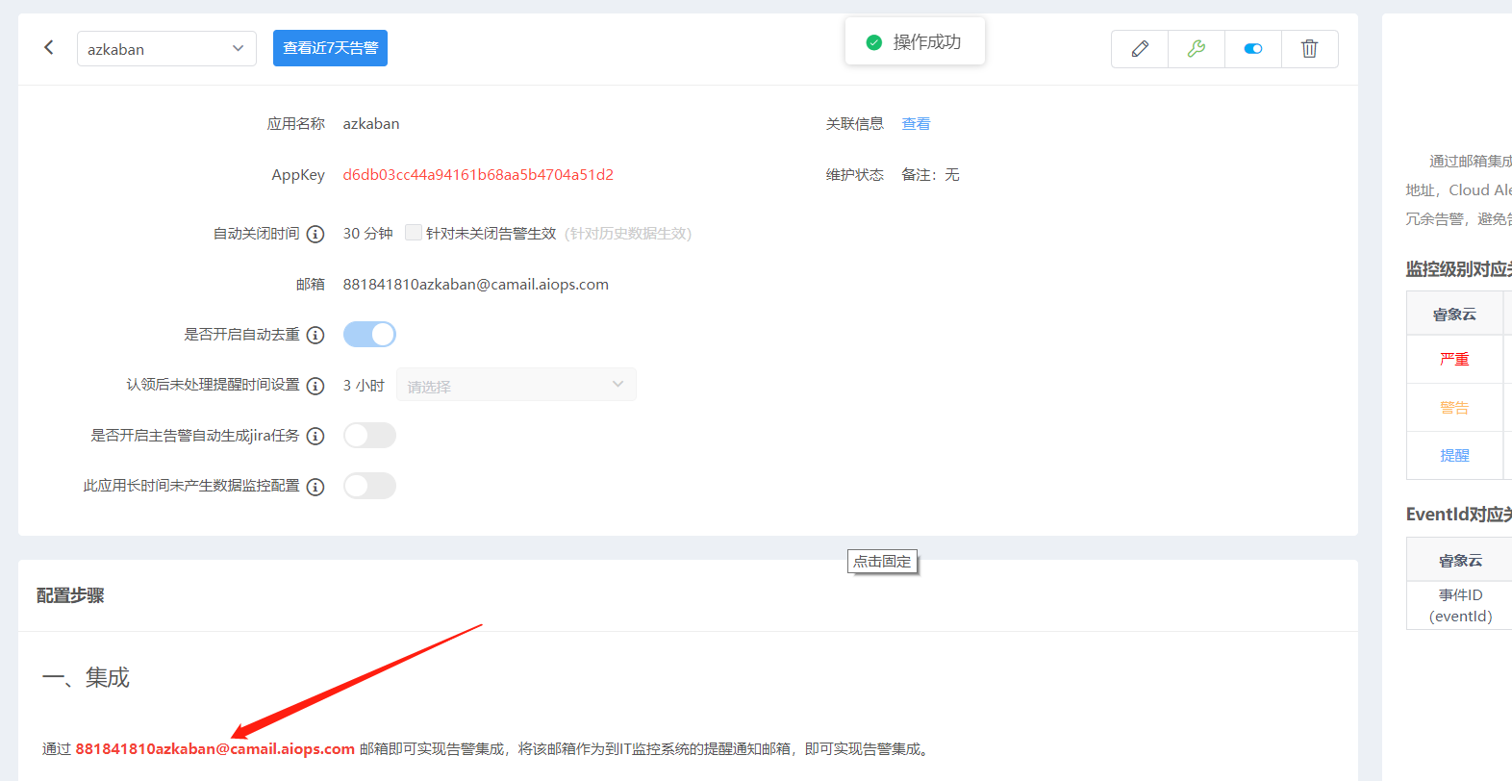
Task: Open the 请选择 reminder time dropdown
Action: click(x=517, y=385)
